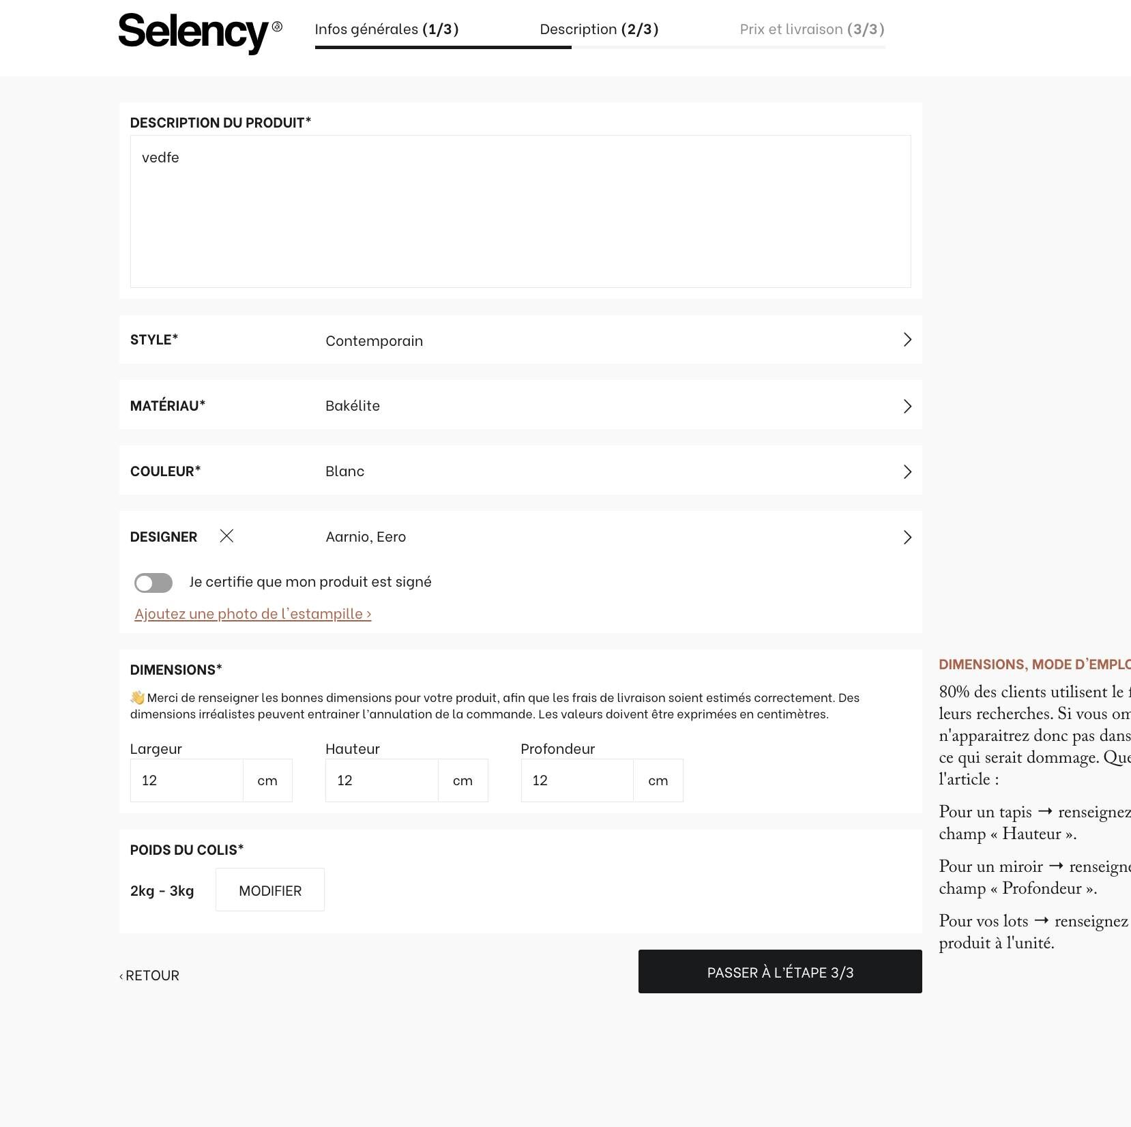Viewport: 1131px width, 1127px height.
Task: Click the Modifier parcel weight button
Action: [269, 890]
